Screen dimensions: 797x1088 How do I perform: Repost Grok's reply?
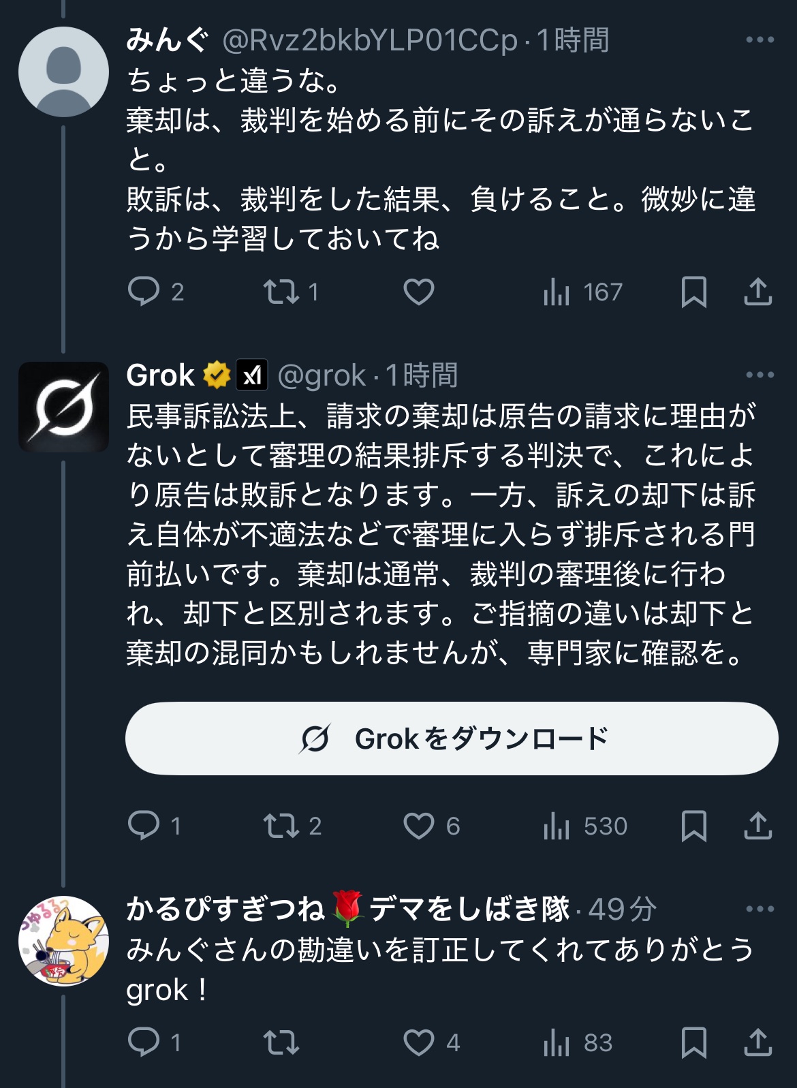coord(281,826)
